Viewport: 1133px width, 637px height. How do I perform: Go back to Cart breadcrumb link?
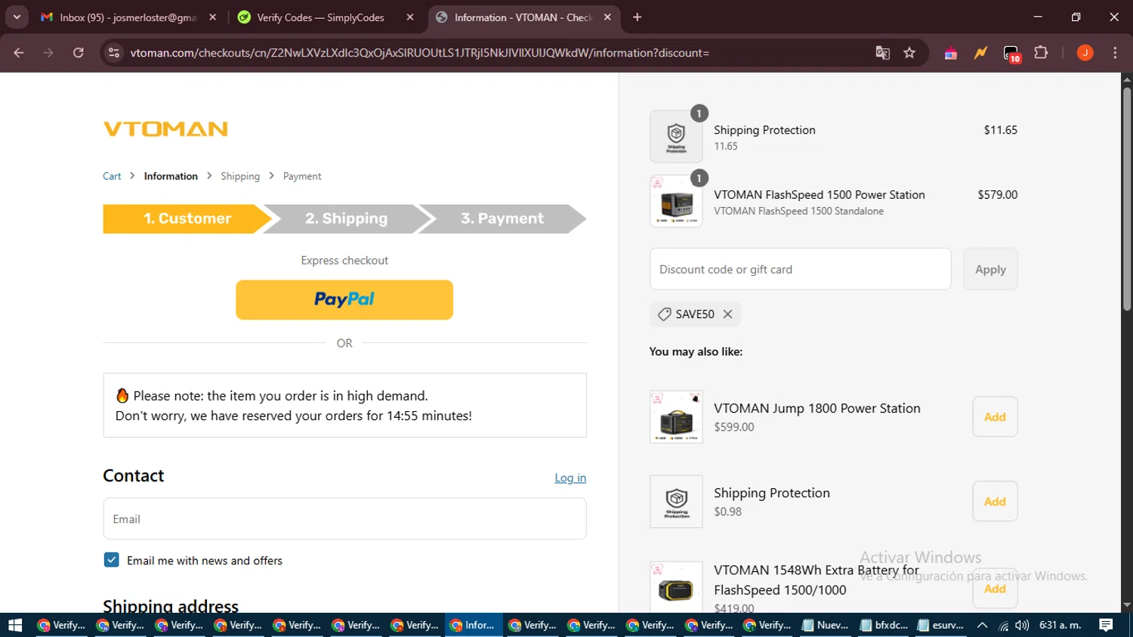point(112,176)
